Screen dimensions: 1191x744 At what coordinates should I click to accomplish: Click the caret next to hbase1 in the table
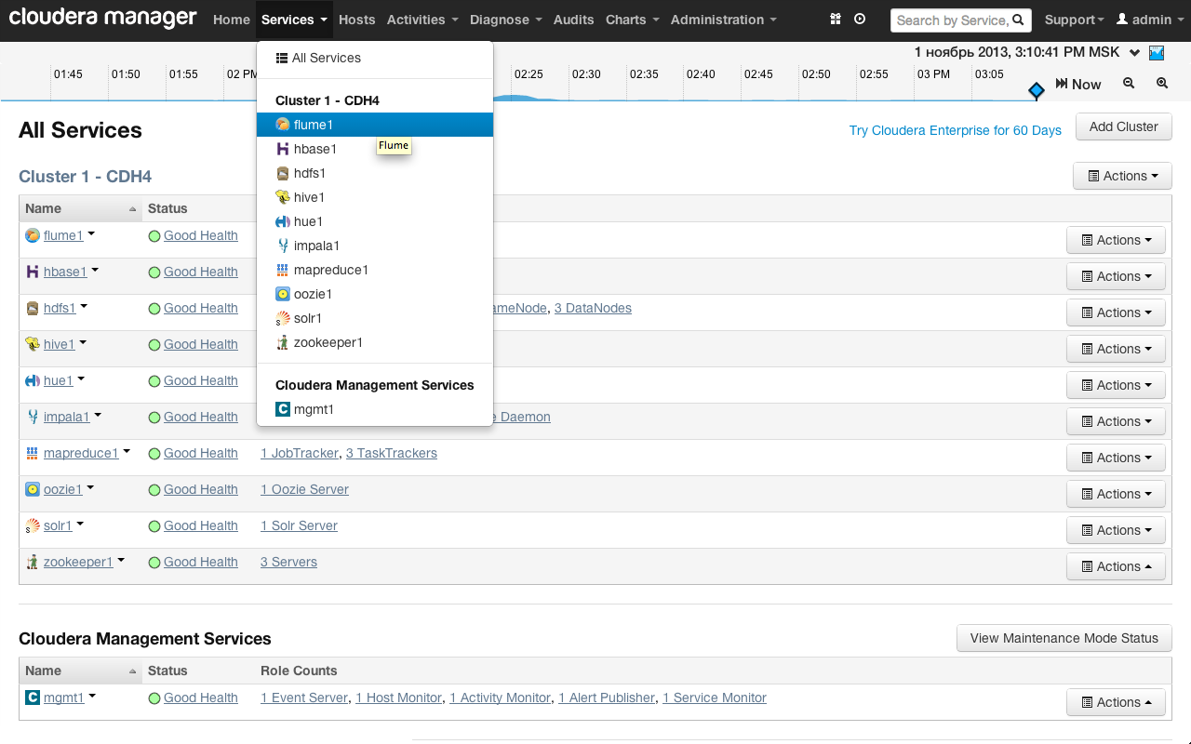tap(95, 271)
